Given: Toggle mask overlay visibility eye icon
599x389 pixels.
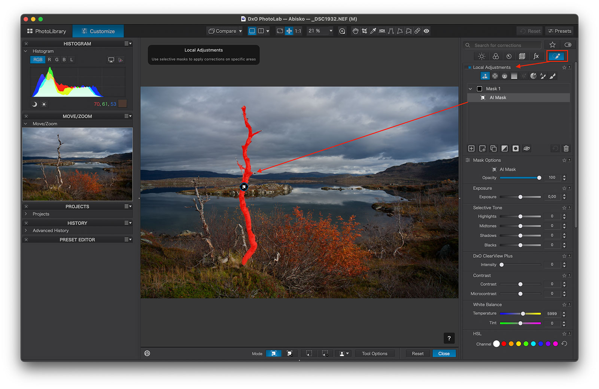Looking at the screenshot, I should tap(527, 148).
